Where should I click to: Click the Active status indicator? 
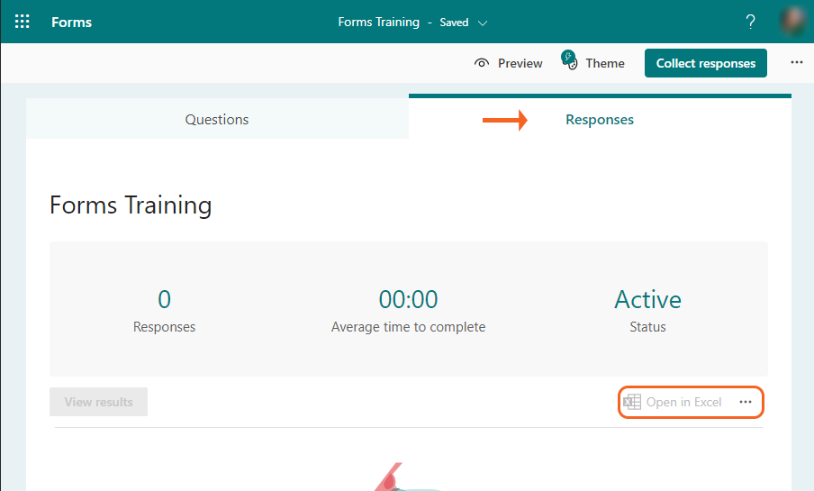coord(647,299)
